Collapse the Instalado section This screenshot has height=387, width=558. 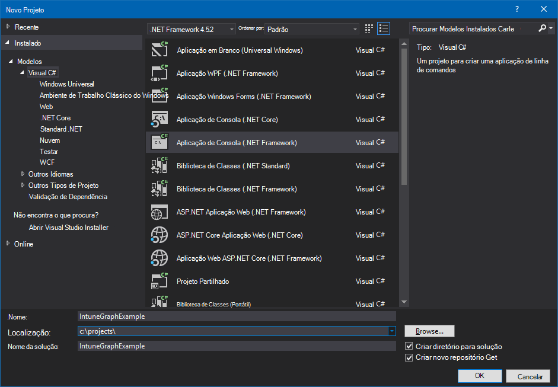(8, 43)
